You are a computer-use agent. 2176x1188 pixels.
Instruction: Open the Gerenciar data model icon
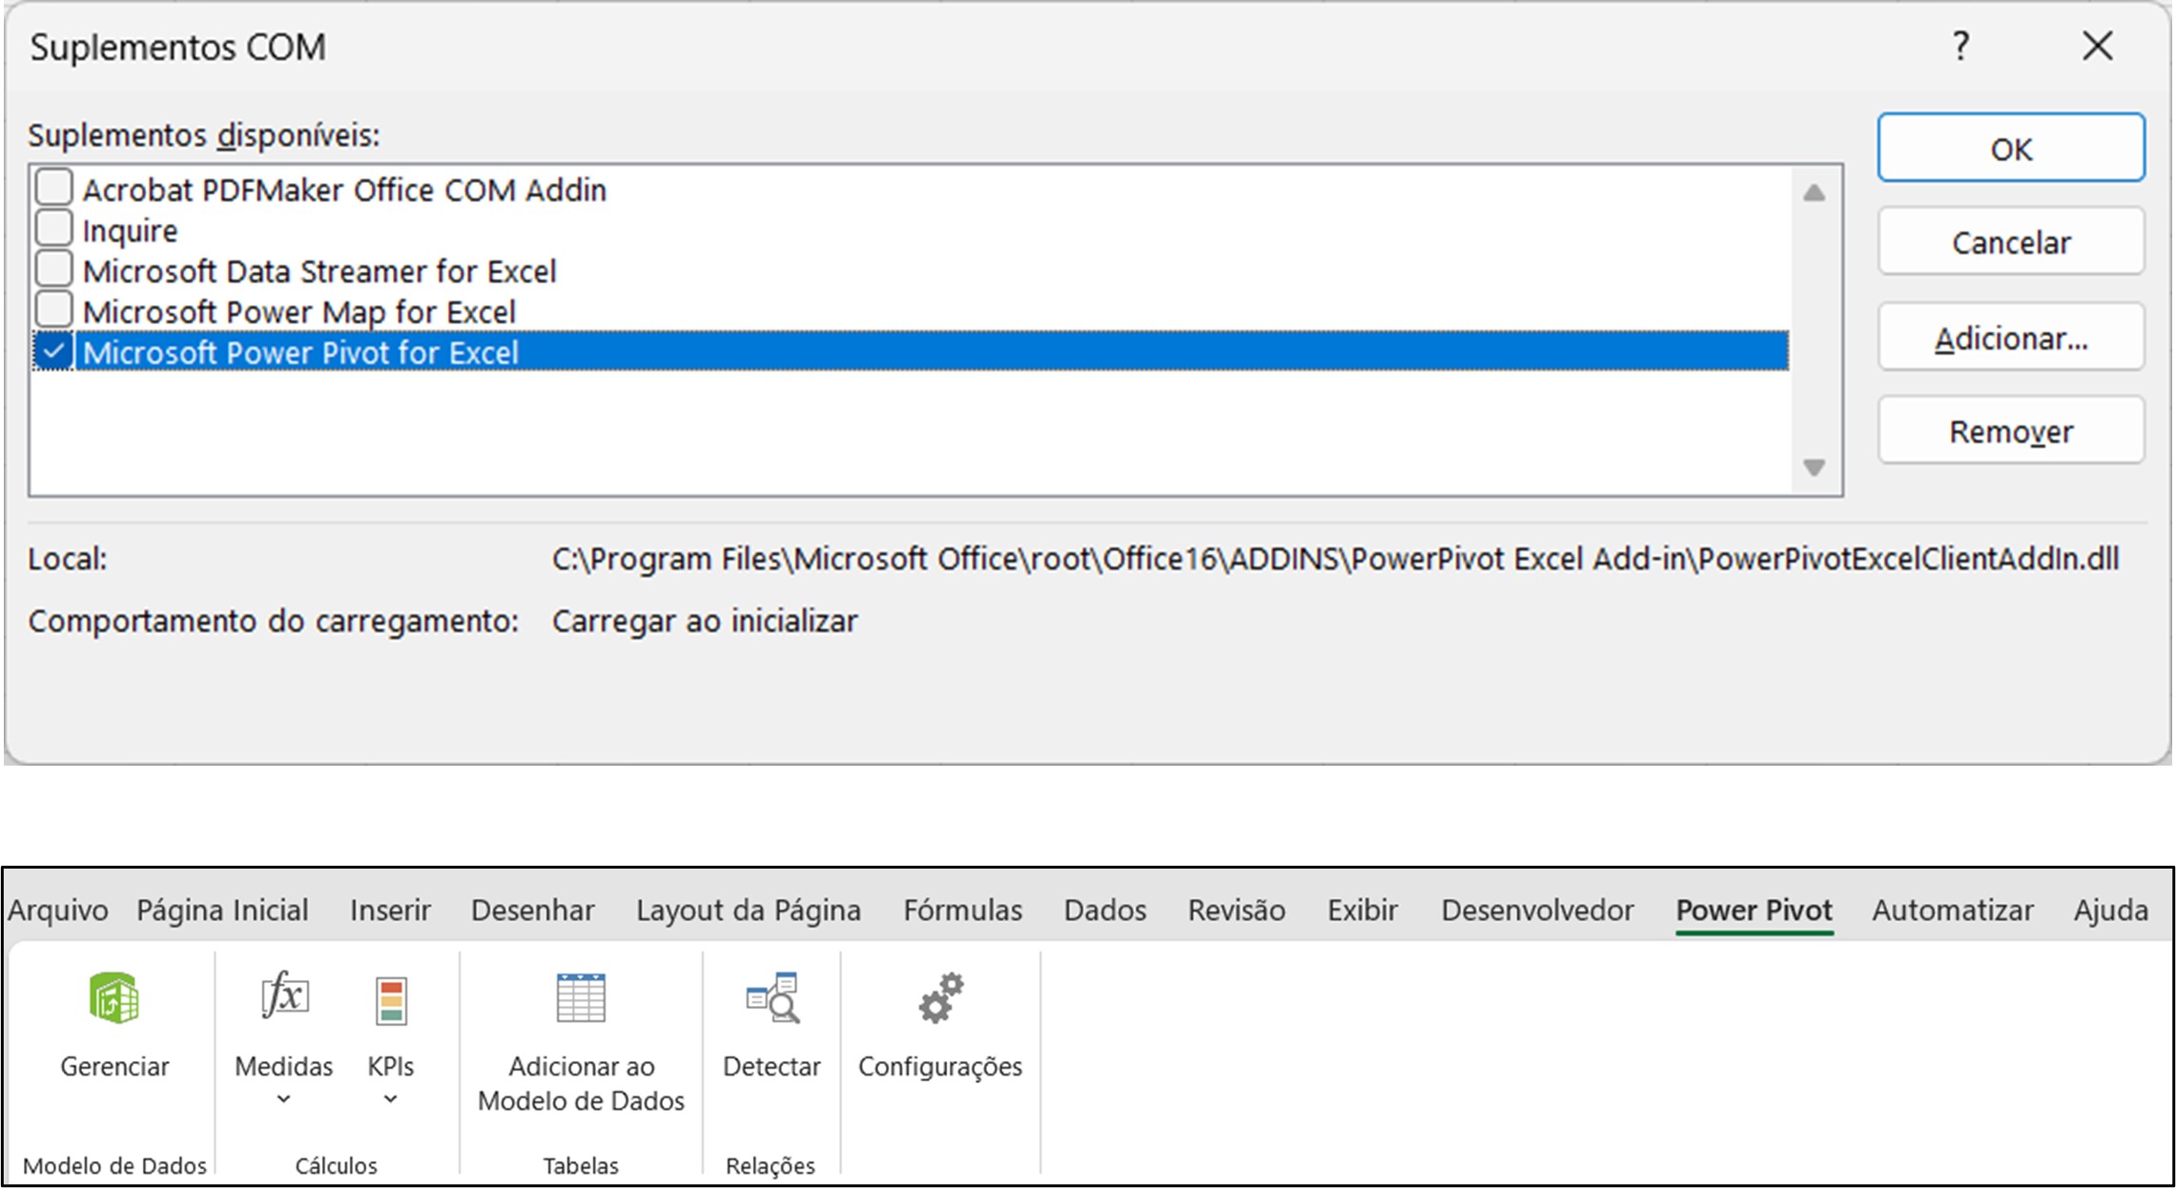(x=114, y=998)
